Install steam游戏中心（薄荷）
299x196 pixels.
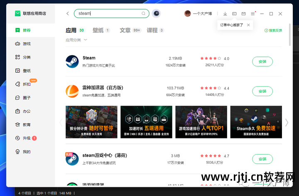click(x=262, y=159)
